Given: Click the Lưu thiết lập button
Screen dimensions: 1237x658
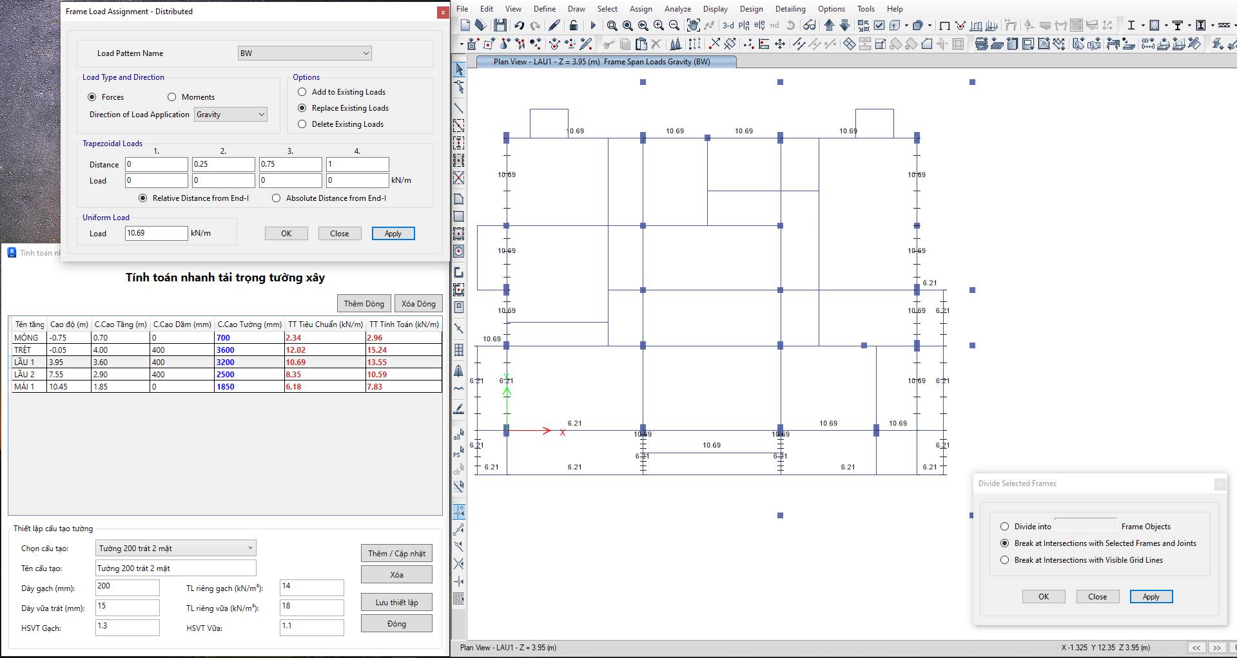Looking at the screenshot, I should coord(396,603).
